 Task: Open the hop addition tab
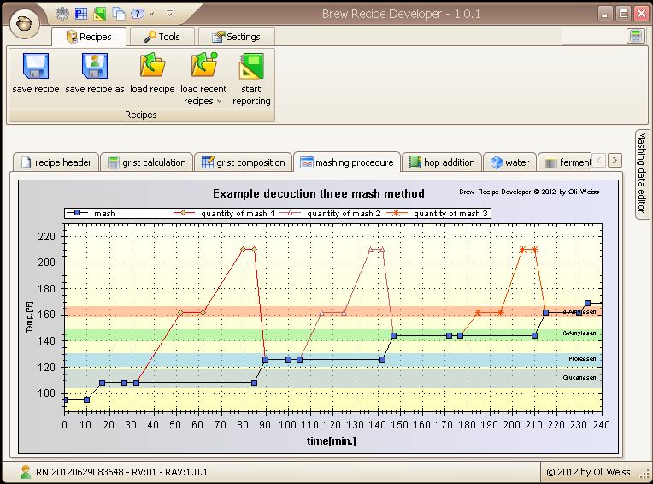point(442,162)
